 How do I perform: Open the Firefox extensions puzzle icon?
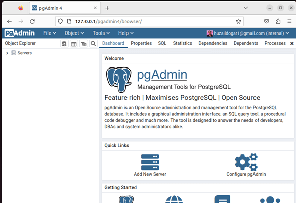click(x=278, y=21)
